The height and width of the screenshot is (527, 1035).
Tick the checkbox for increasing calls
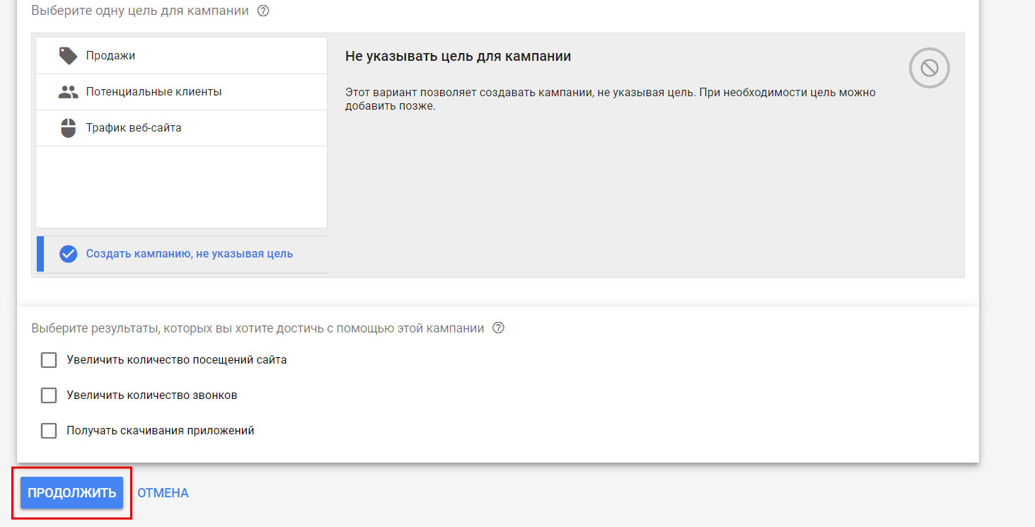pos(49,395)
